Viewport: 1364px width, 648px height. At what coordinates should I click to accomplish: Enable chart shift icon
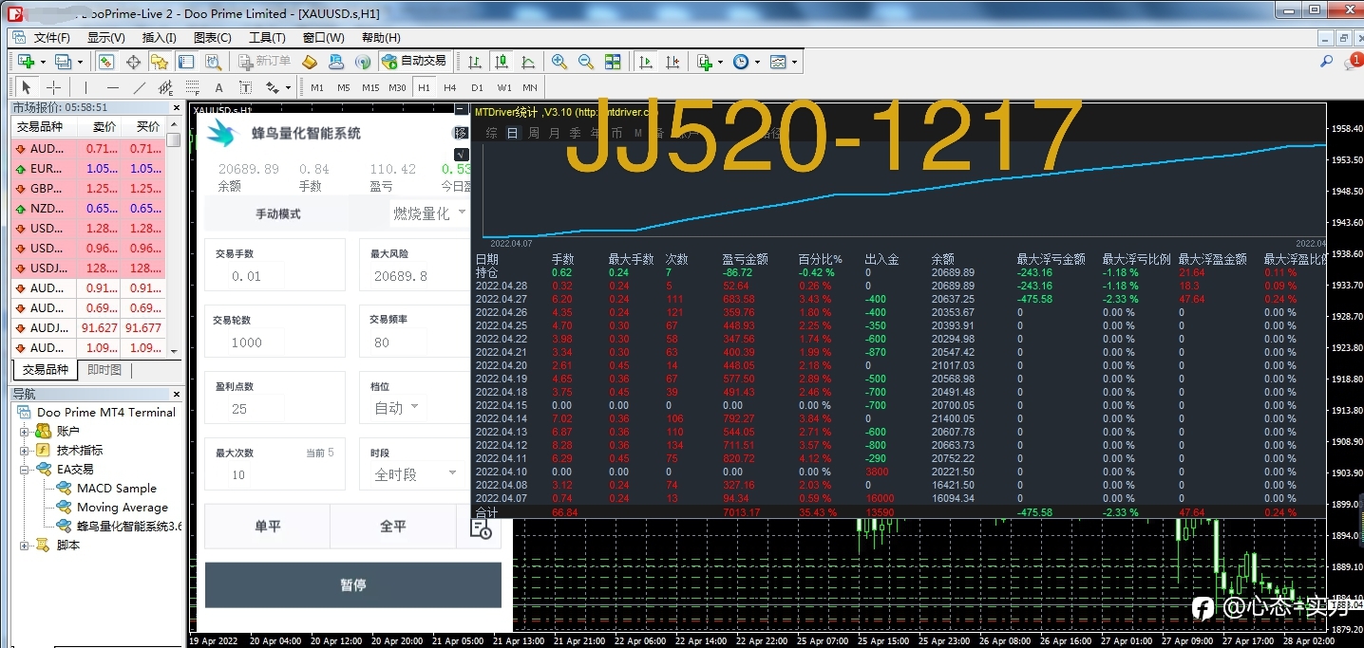(673, 62)
